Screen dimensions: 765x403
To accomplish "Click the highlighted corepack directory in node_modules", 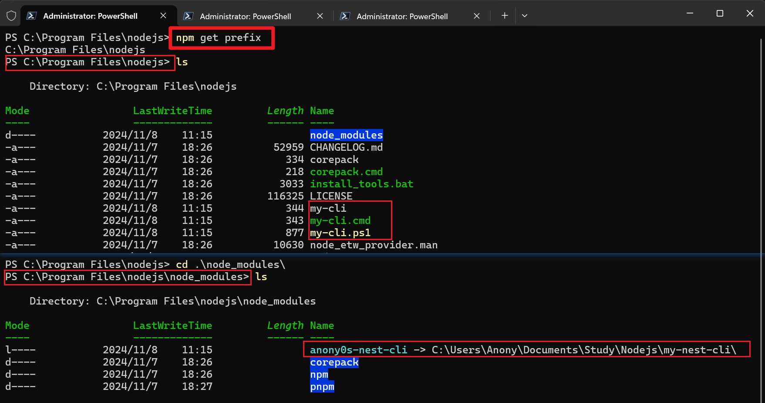I will (334, 362).
